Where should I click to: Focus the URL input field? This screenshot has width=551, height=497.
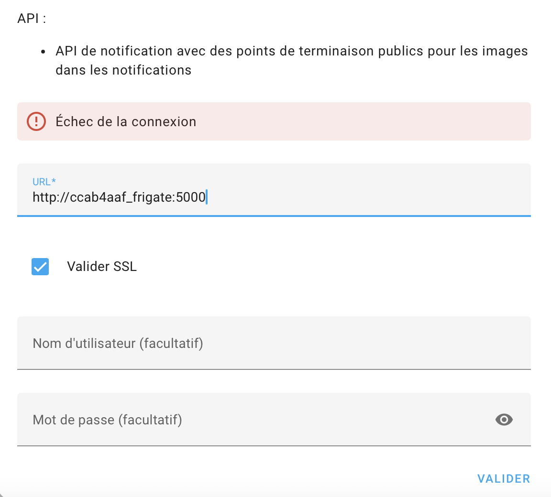335,196
